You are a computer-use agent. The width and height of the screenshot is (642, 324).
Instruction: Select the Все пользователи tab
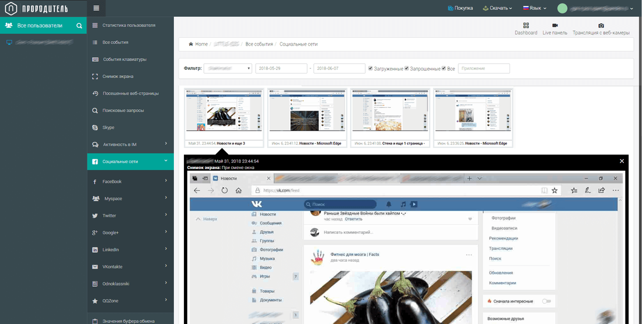43,25
